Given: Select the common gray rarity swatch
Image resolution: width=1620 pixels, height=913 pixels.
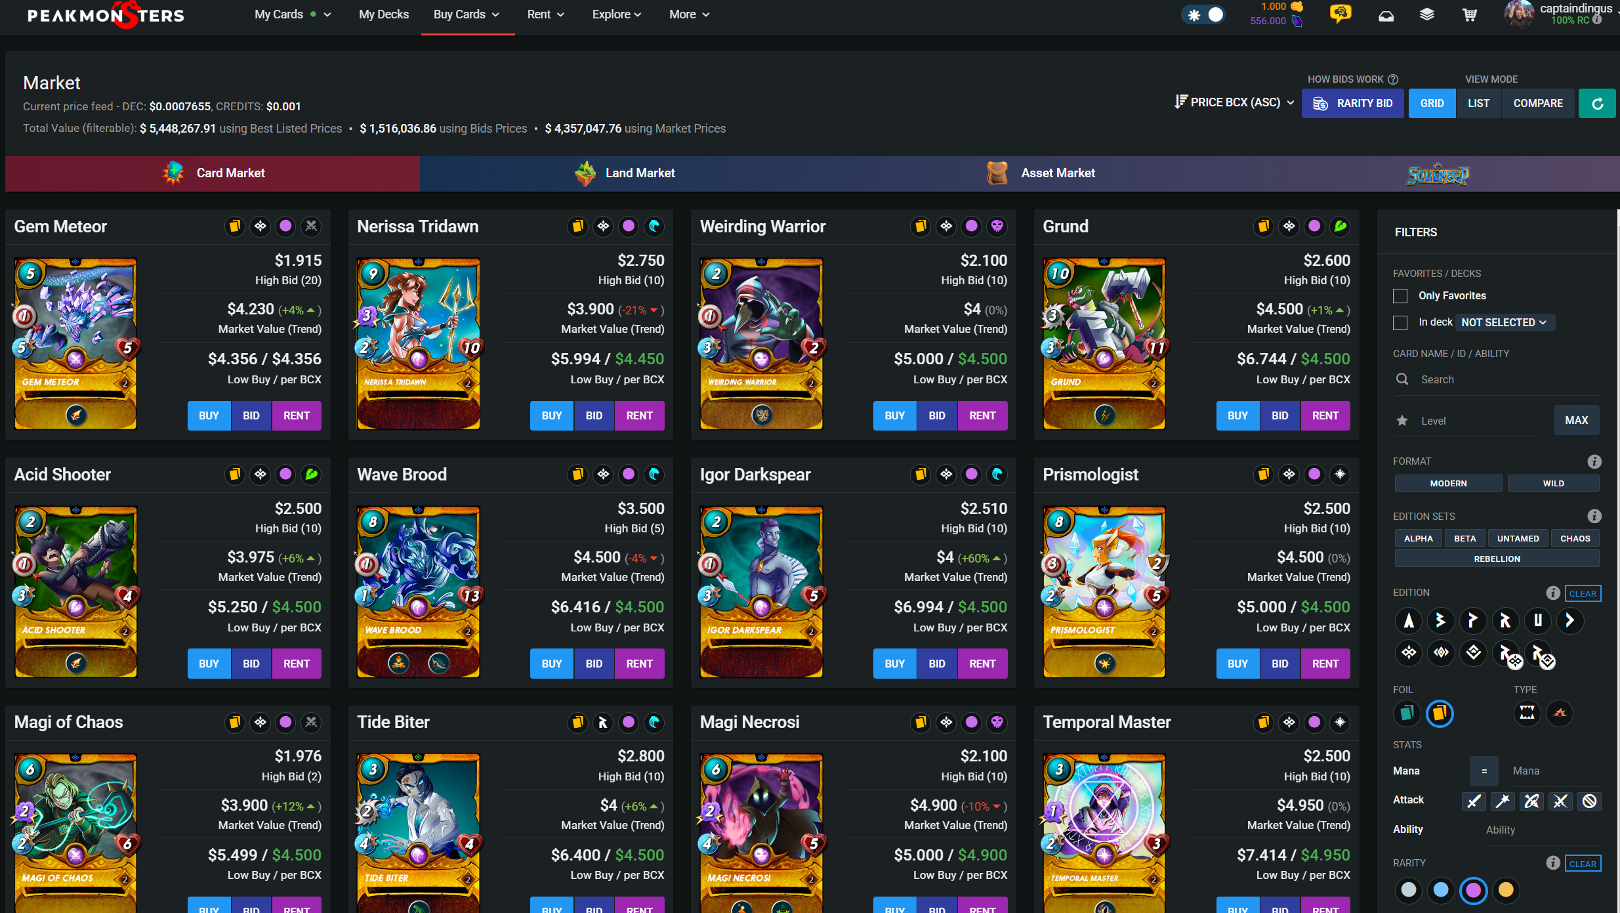Looking at the screenshot, I should click(x=1408, y=890).
